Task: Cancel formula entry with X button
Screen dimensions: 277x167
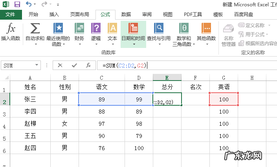Action: [x=60, y=65]
